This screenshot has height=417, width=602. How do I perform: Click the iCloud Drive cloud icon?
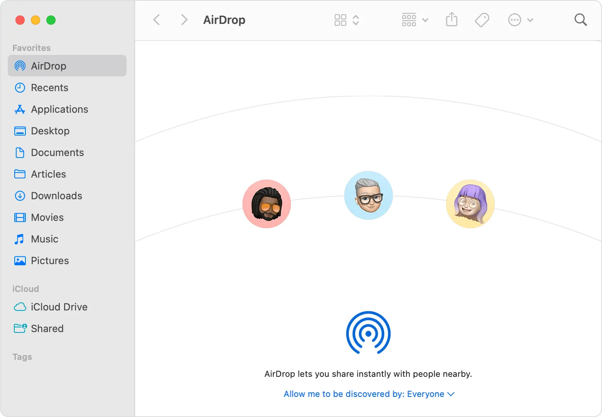20,307
